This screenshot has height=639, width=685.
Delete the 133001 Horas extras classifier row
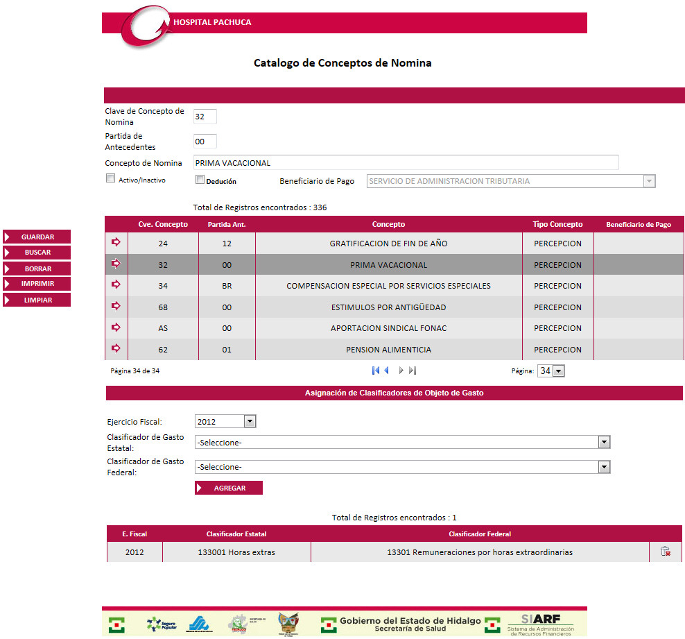pos(666,552)
